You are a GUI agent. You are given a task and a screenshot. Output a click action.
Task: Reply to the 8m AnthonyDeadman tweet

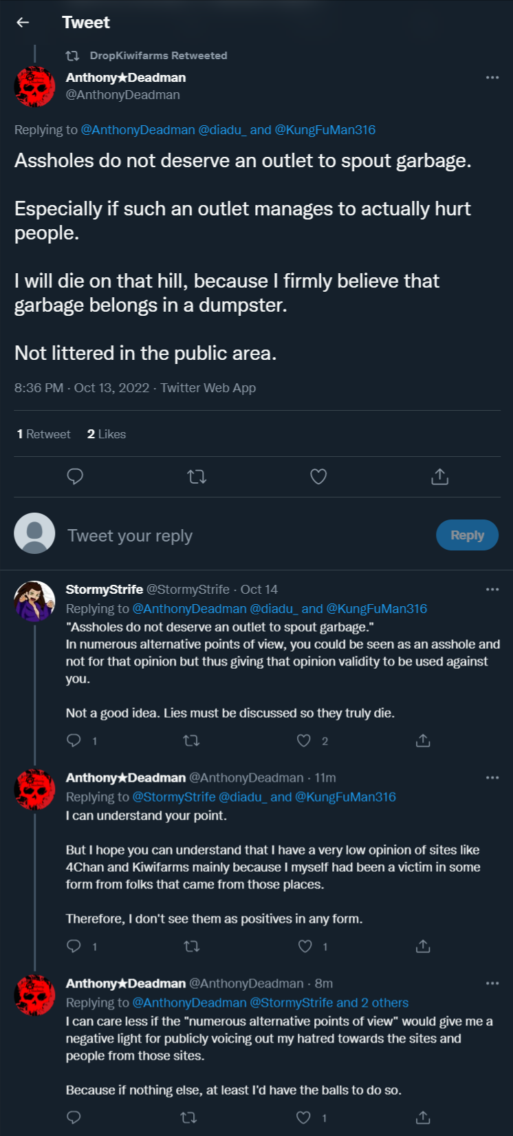(74, 1117)
